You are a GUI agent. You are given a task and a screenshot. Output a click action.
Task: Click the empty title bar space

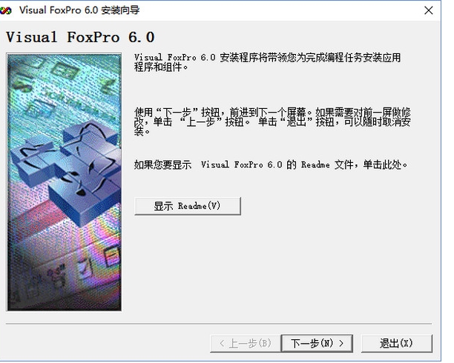[x=278, y=10]
